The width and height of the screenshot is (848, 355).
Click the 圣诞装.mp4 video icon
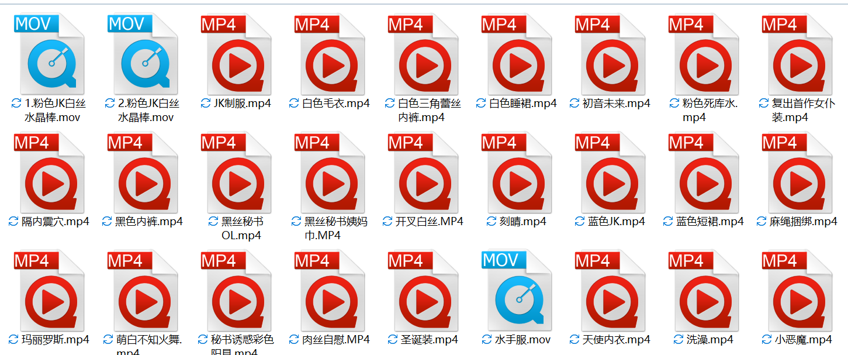coord(423,291)
